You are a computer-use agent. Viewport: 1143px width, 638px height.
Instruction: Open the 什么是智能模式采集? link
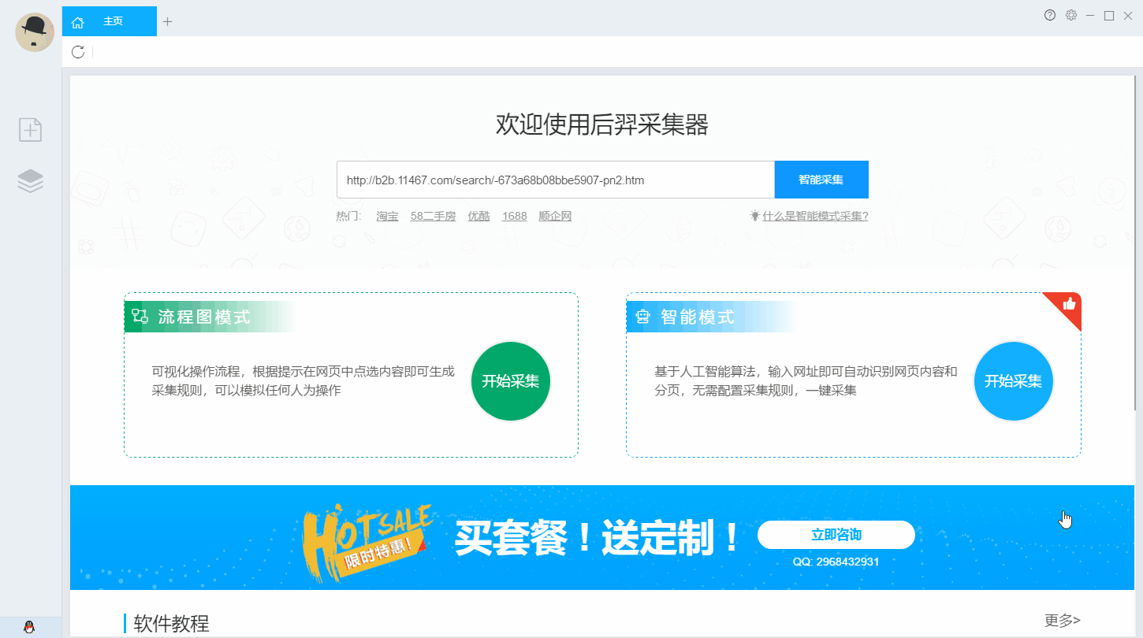815,216
